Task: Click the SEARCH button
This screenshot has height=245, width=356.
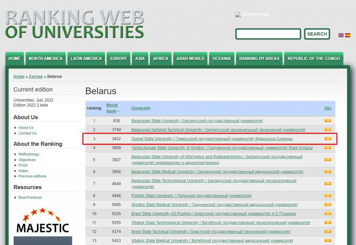Action: coord(317,34)
